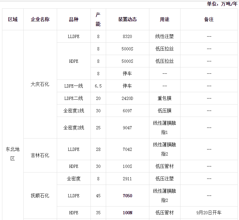Click the 低压膜 usage cell
The width and height of the screenshot is (239, 220).
[x=165, y=111]
